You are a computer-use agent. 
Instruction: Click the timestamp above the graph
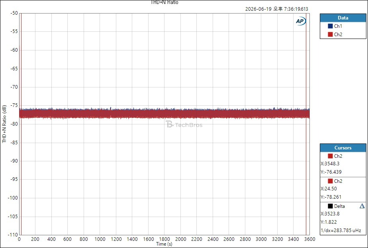pos(277,9)
